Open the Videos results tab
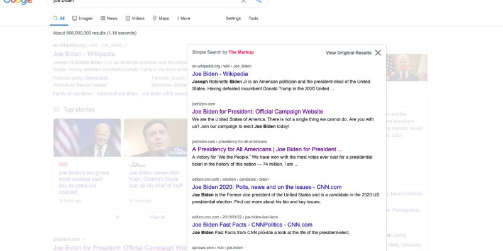 135,19
